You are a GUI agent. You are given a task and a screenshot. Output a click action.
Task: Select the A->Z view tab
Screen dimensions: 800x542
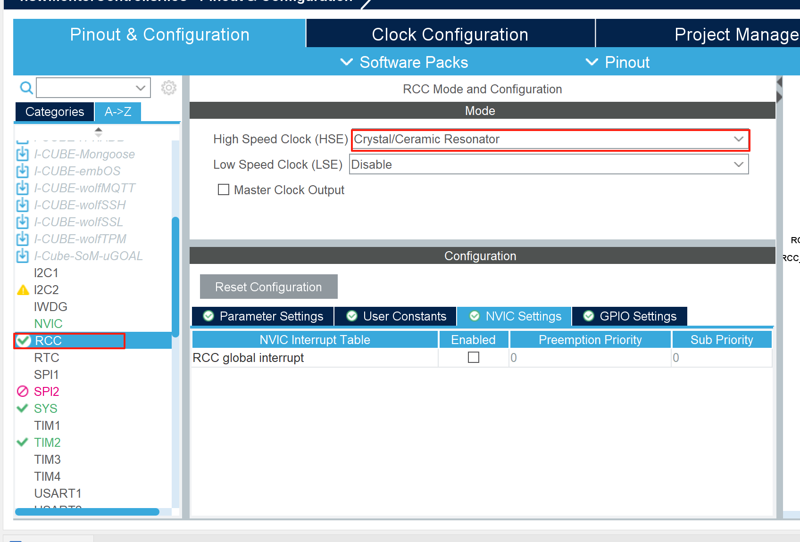[x=118, y=112]
